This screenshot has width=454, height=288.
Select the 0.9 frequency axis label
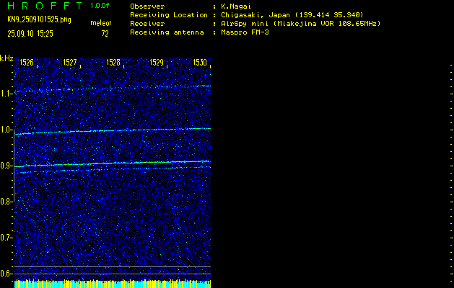(x=5, y=166)
